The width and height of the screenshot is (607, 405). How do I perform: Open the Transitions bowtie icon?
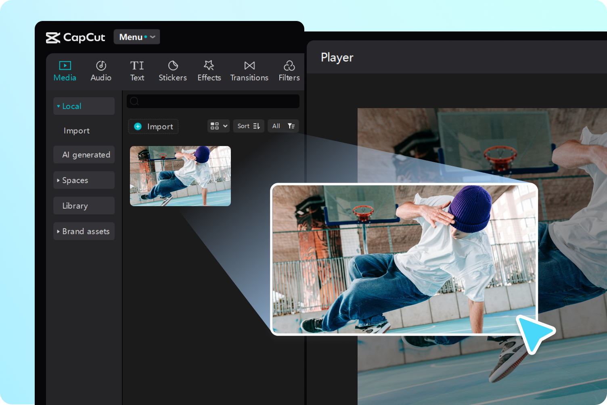[x=249, y=66]
